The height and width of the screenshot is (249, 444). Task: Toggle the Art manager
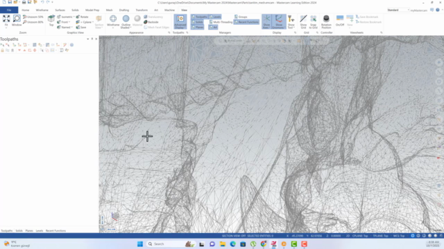click(x=213, y=28)
